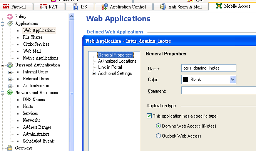Select the Authentication tree item
This screenshot has height=151, width=256.
pyautogui.click(x=36, y=86)
